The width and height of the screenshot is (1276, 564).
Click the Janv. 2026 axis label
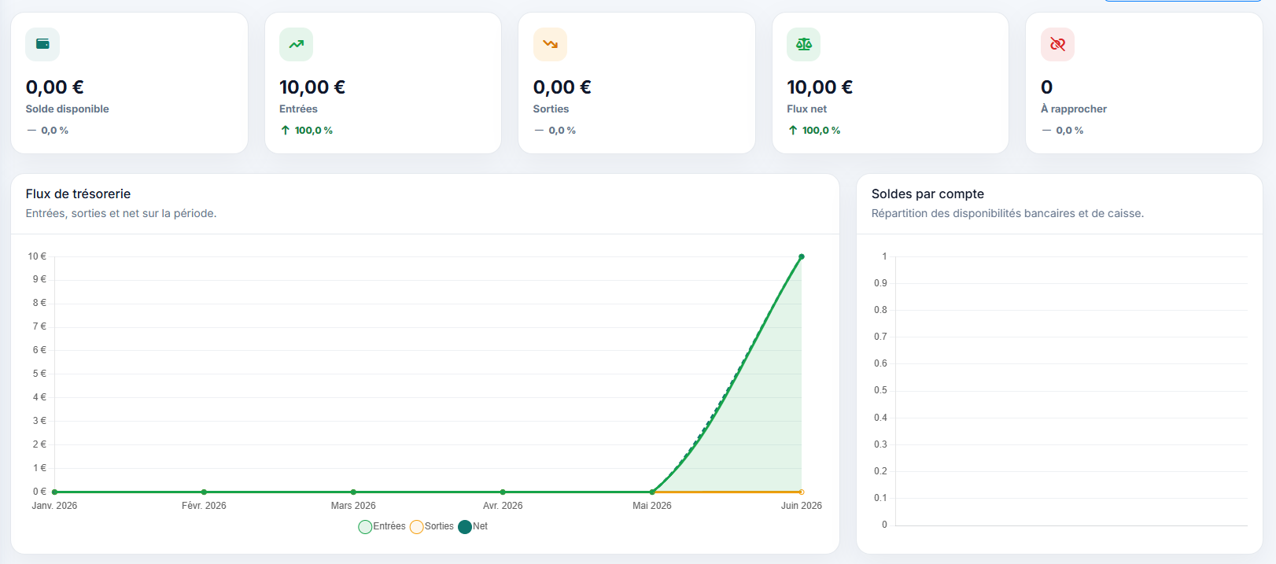tap(54, 506)
